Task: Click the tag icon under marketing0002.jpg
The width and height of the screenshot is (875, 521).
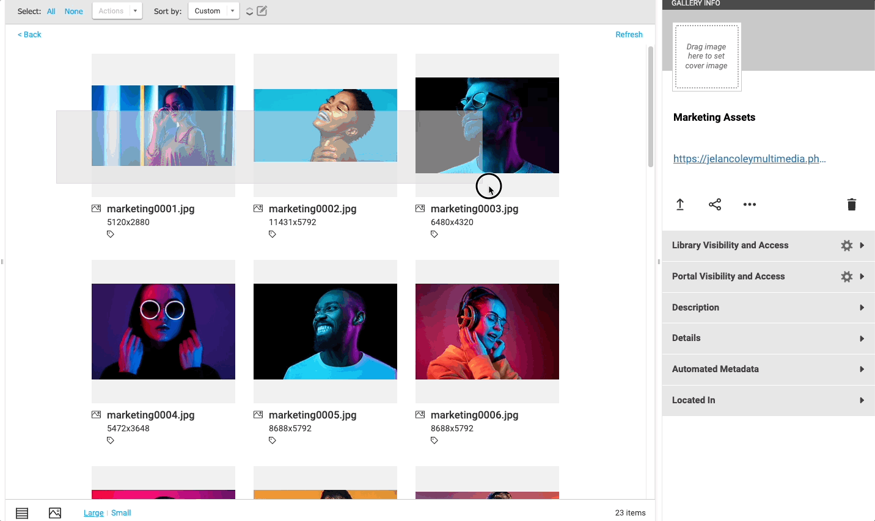Action: coord(273,234)
